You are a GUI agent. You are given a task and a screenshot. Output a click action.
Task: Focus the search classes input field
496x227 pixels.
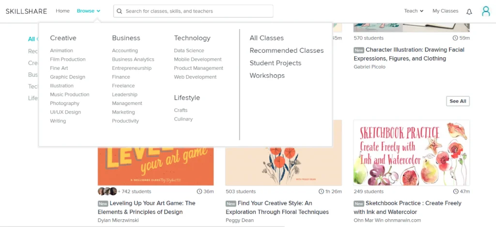[x=193, y=11]
